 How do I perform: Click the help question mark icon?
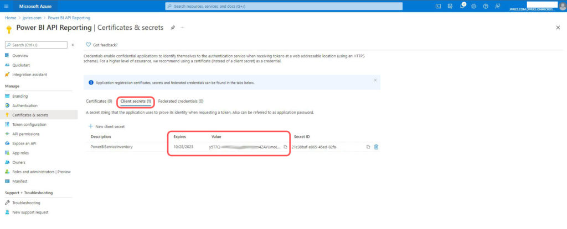pyautogui.click(x=486, y=6)
